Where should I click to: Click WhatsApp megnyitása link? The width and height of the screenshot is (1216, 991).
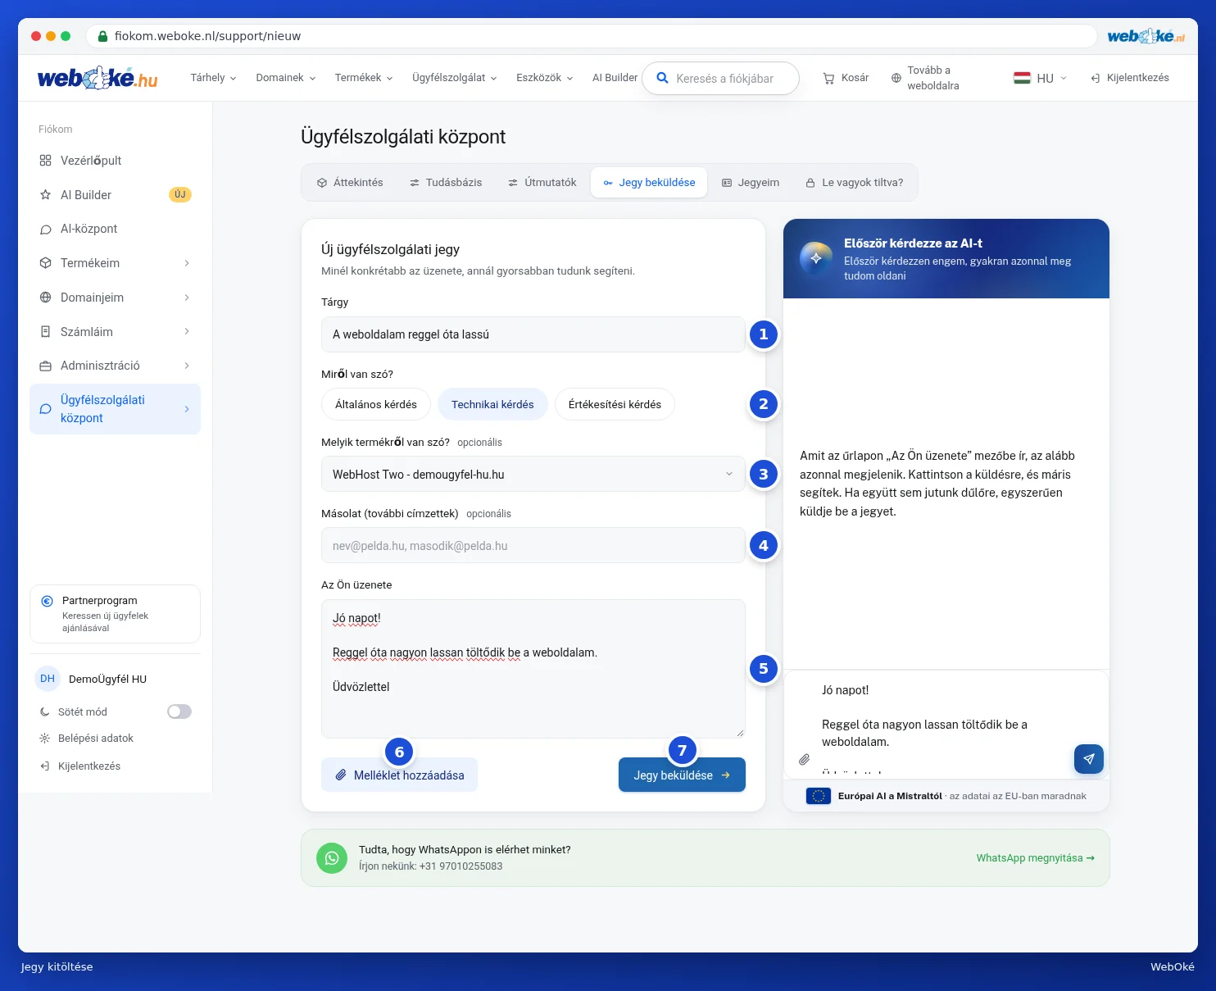[x=1035, y=858]
